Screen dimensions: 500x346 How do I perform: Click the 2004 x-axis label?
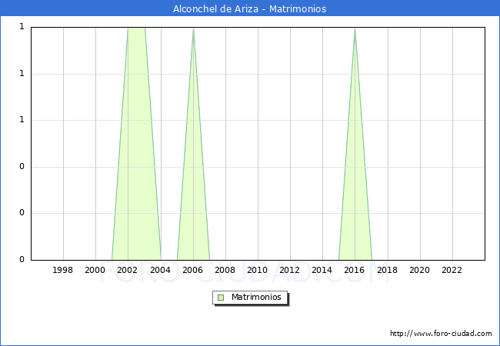pyautogui.click(x=160, y=270)
